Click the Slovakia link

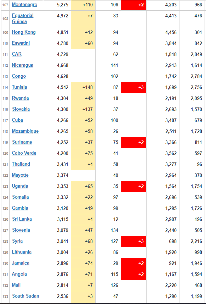coord(21,109)
